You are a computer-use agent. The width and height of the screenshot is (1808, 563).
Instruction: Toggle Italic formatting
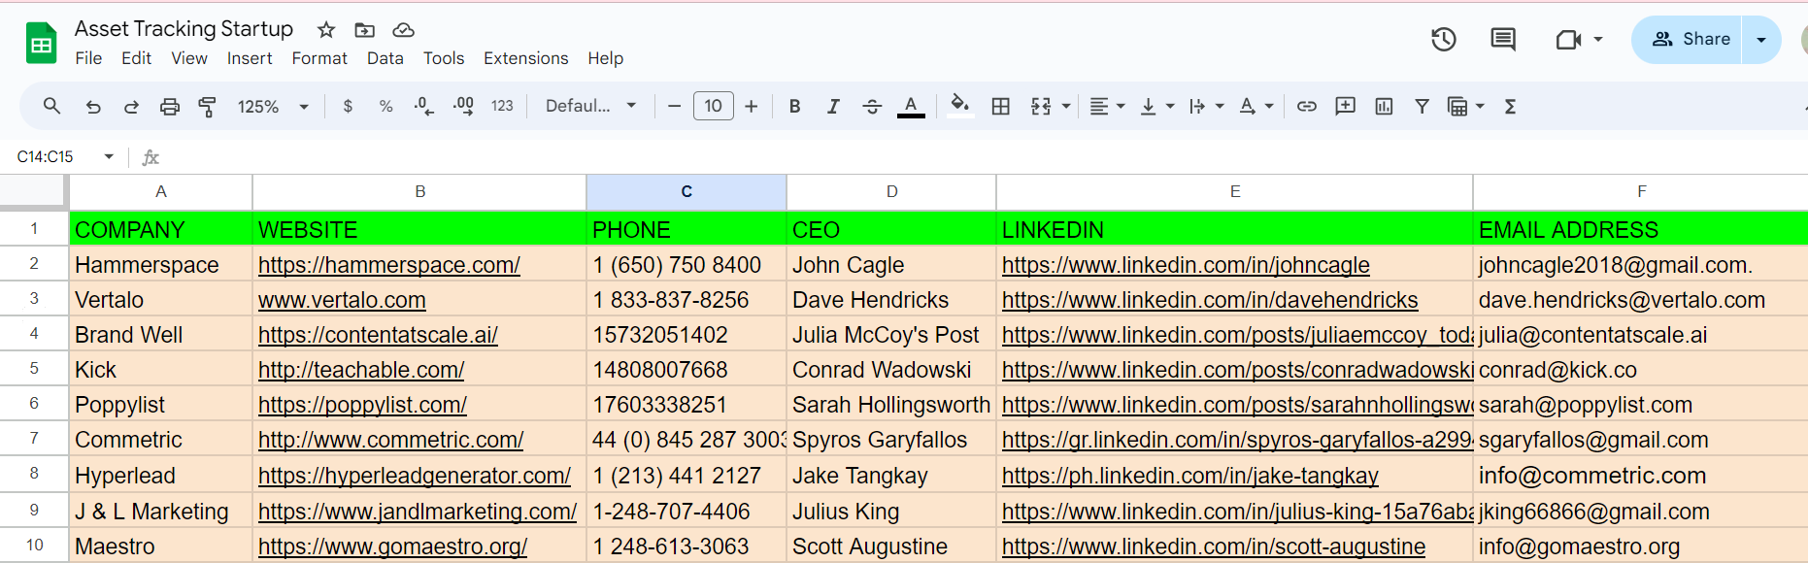tap(833, 107)
